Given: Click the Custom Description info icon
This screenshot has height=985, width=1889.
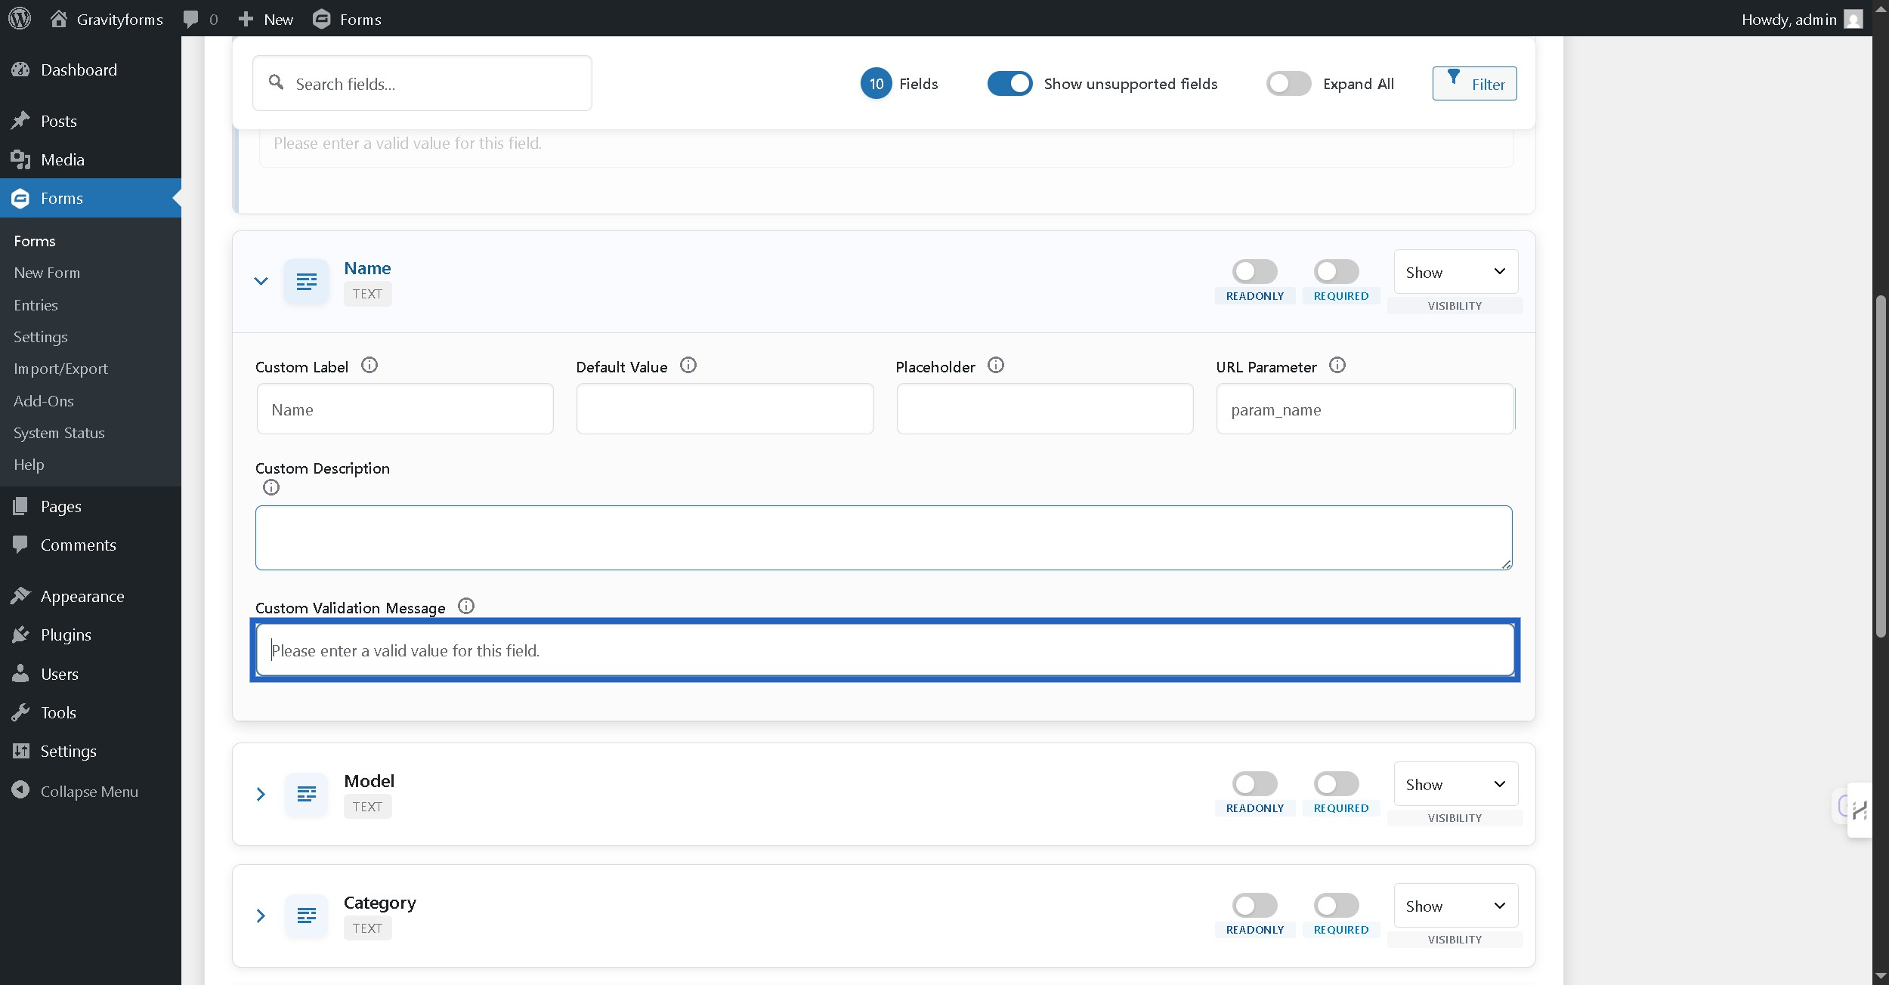Looking at the screenshot, I should click(271, 488).
